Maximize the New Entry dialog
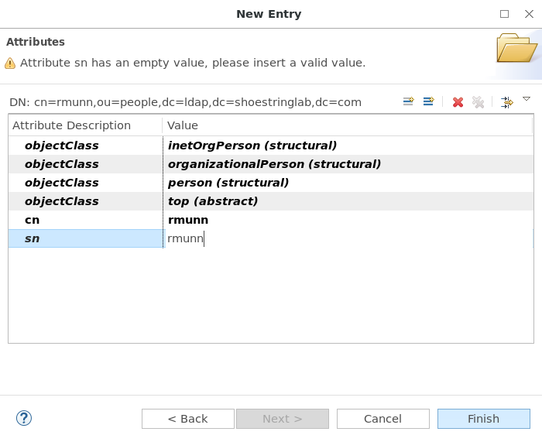This screenshot has height=442, width=542. (504, 14)
